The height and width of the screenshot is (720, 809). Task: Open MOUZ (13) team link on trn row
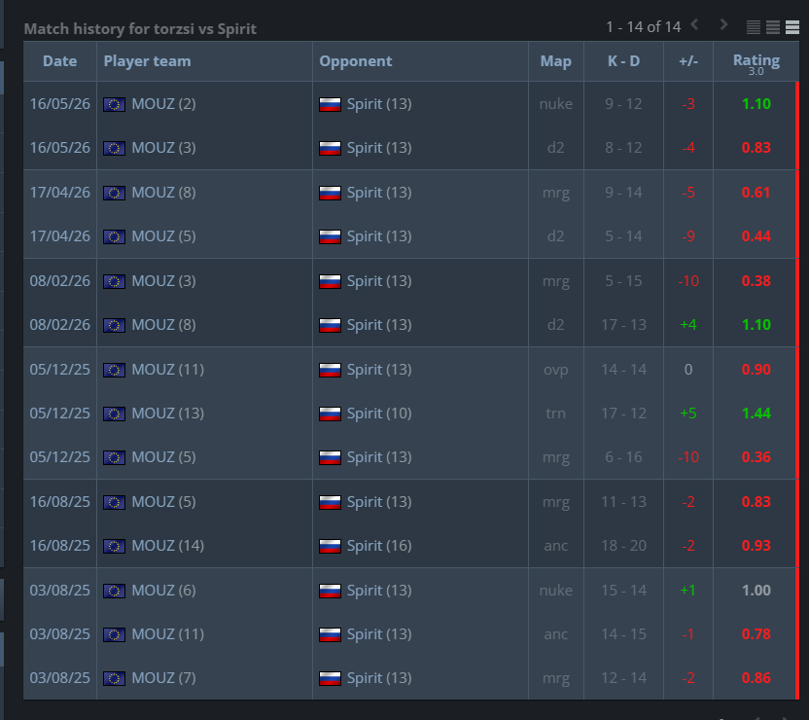coord(167,414)
